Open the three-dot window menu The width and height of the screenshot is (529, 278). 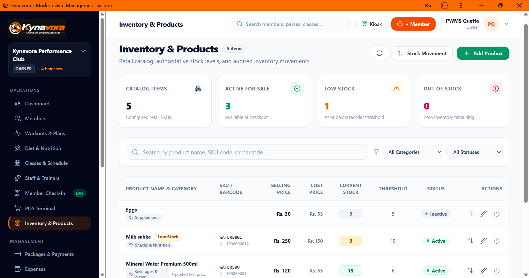(461, 6)
